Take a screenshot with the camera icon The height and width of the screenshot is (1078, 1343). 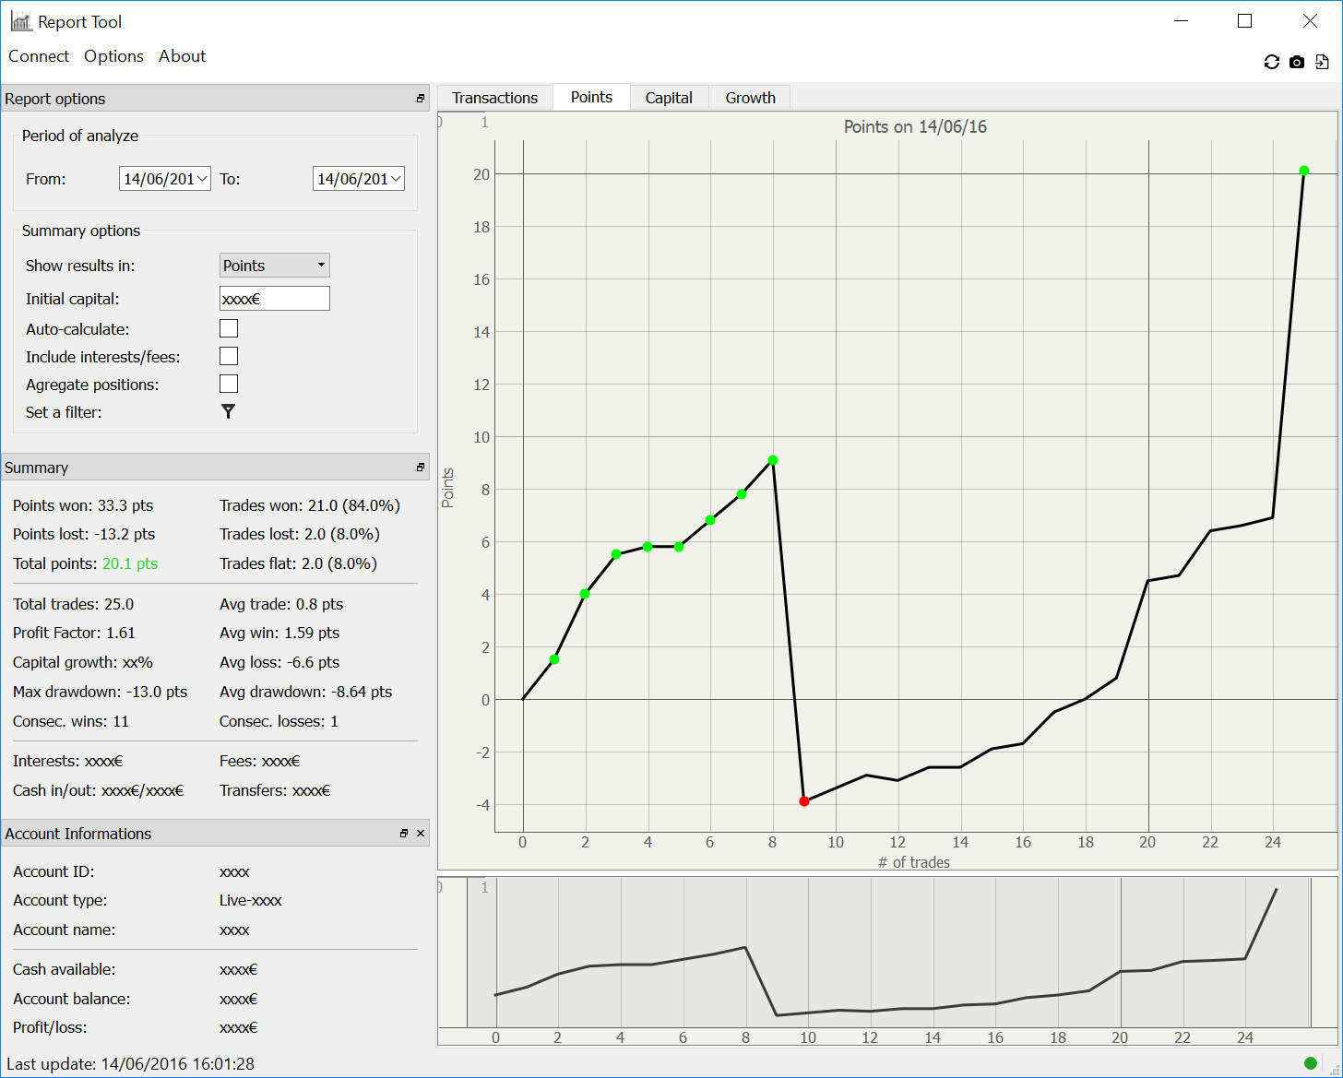click(x=1297, y=62)
